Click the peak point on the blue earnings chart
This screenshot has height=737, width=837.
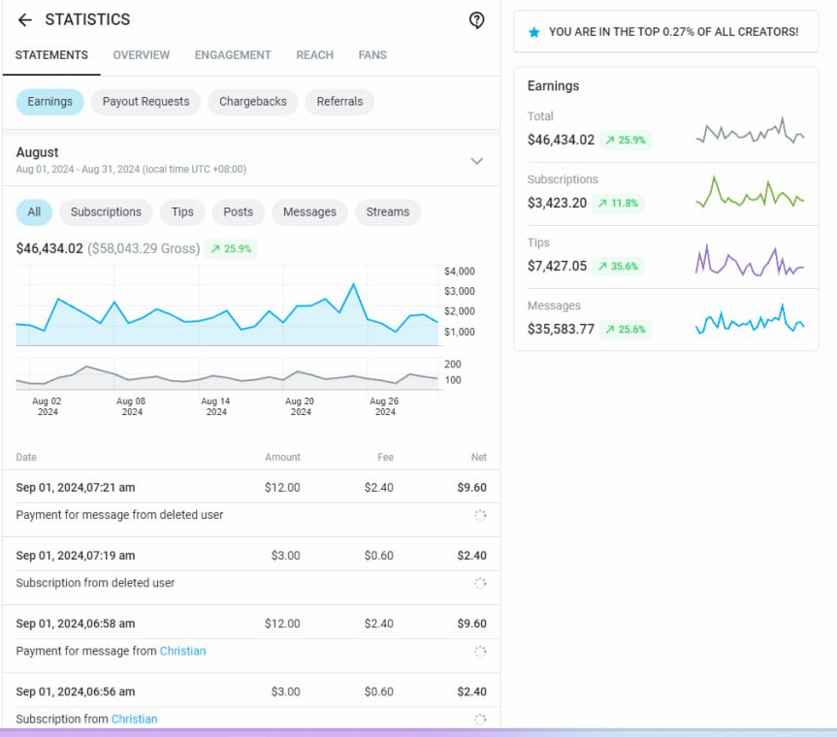click(353, 284)
